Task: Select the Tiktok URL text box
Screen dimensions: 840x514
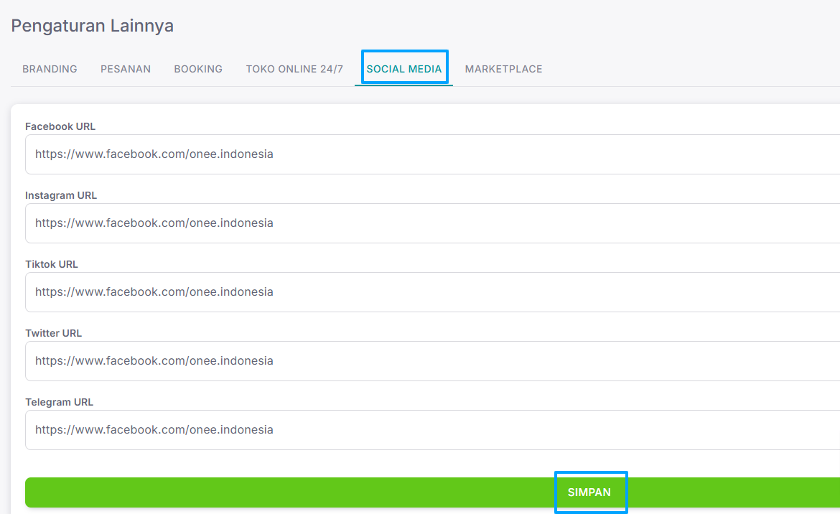Action: pyautogui.click(x=433, y=291)
